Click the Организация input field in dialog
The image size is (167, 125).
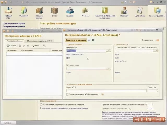86,51
